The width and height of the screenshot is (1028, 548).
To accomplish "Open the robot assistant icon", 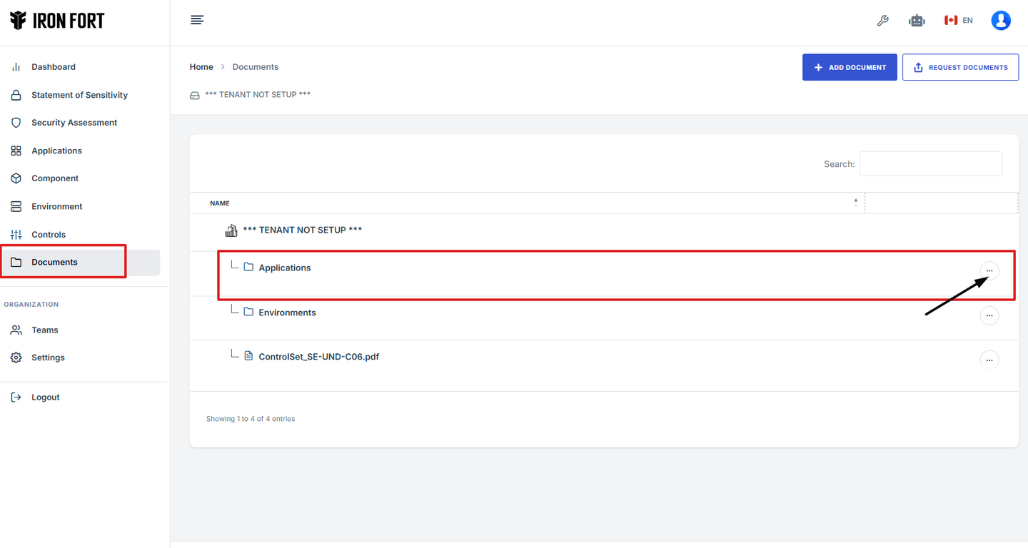I will [x=917, y=21].
